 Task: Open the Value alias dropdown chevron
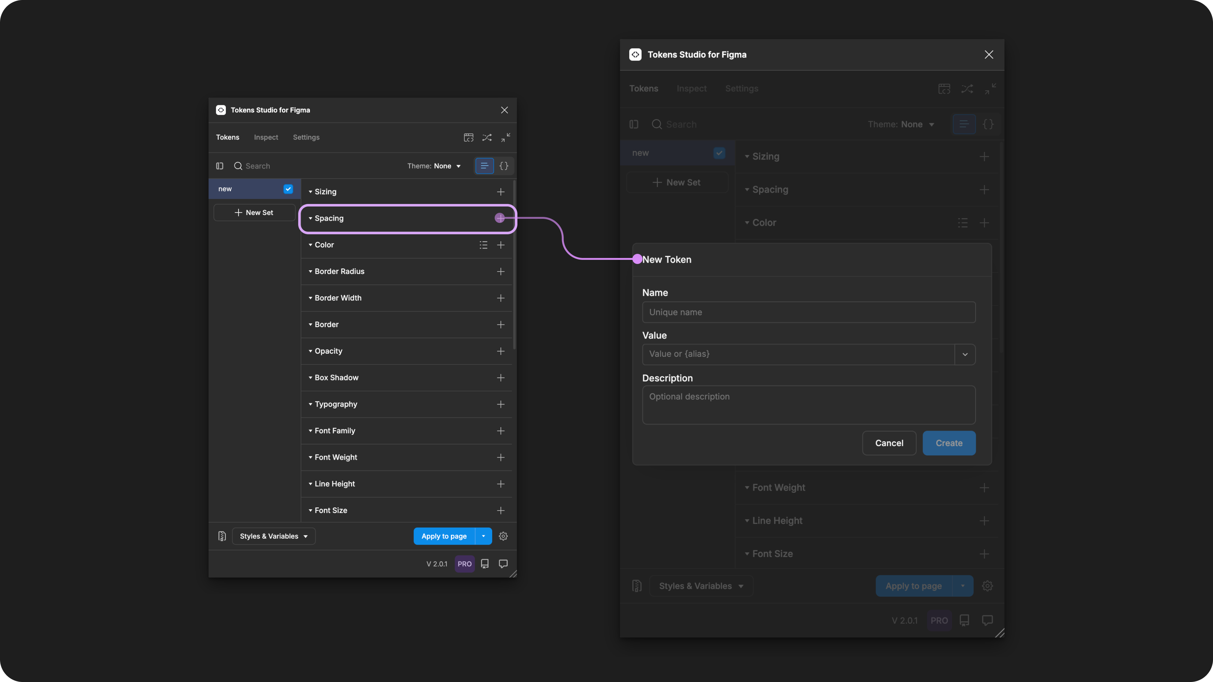[965, 354]
